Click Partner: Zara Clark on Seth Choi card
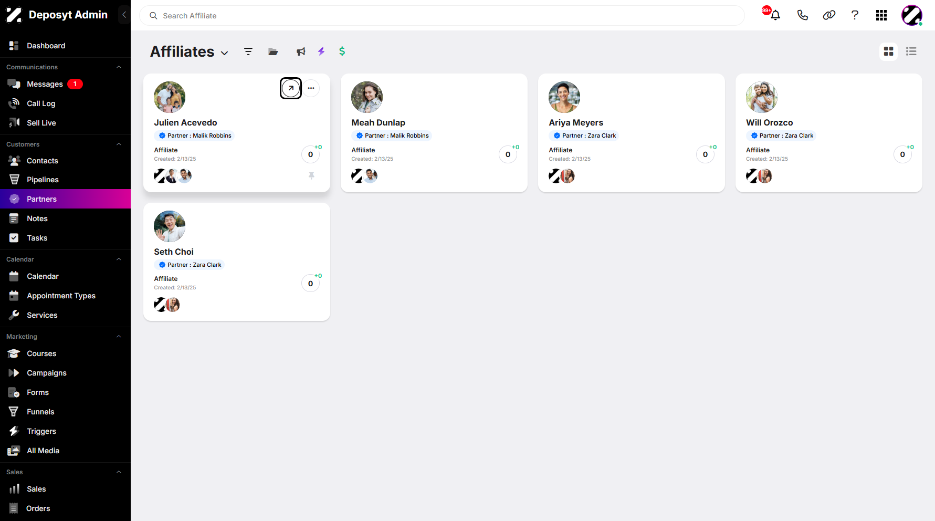 pyautogui.click(x=189, y=265)
